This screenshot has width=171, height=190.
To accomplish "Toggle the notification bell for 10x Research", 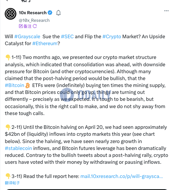I will coord(58,13).
